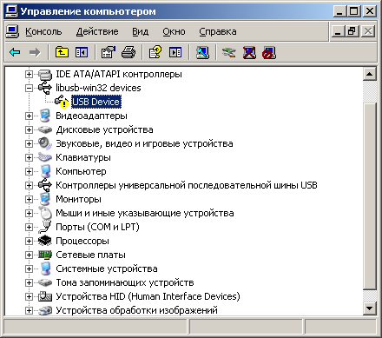Toggle the action pane toolbar icon
This screenshot has height=338, width=382.
[x=175, y=52]
